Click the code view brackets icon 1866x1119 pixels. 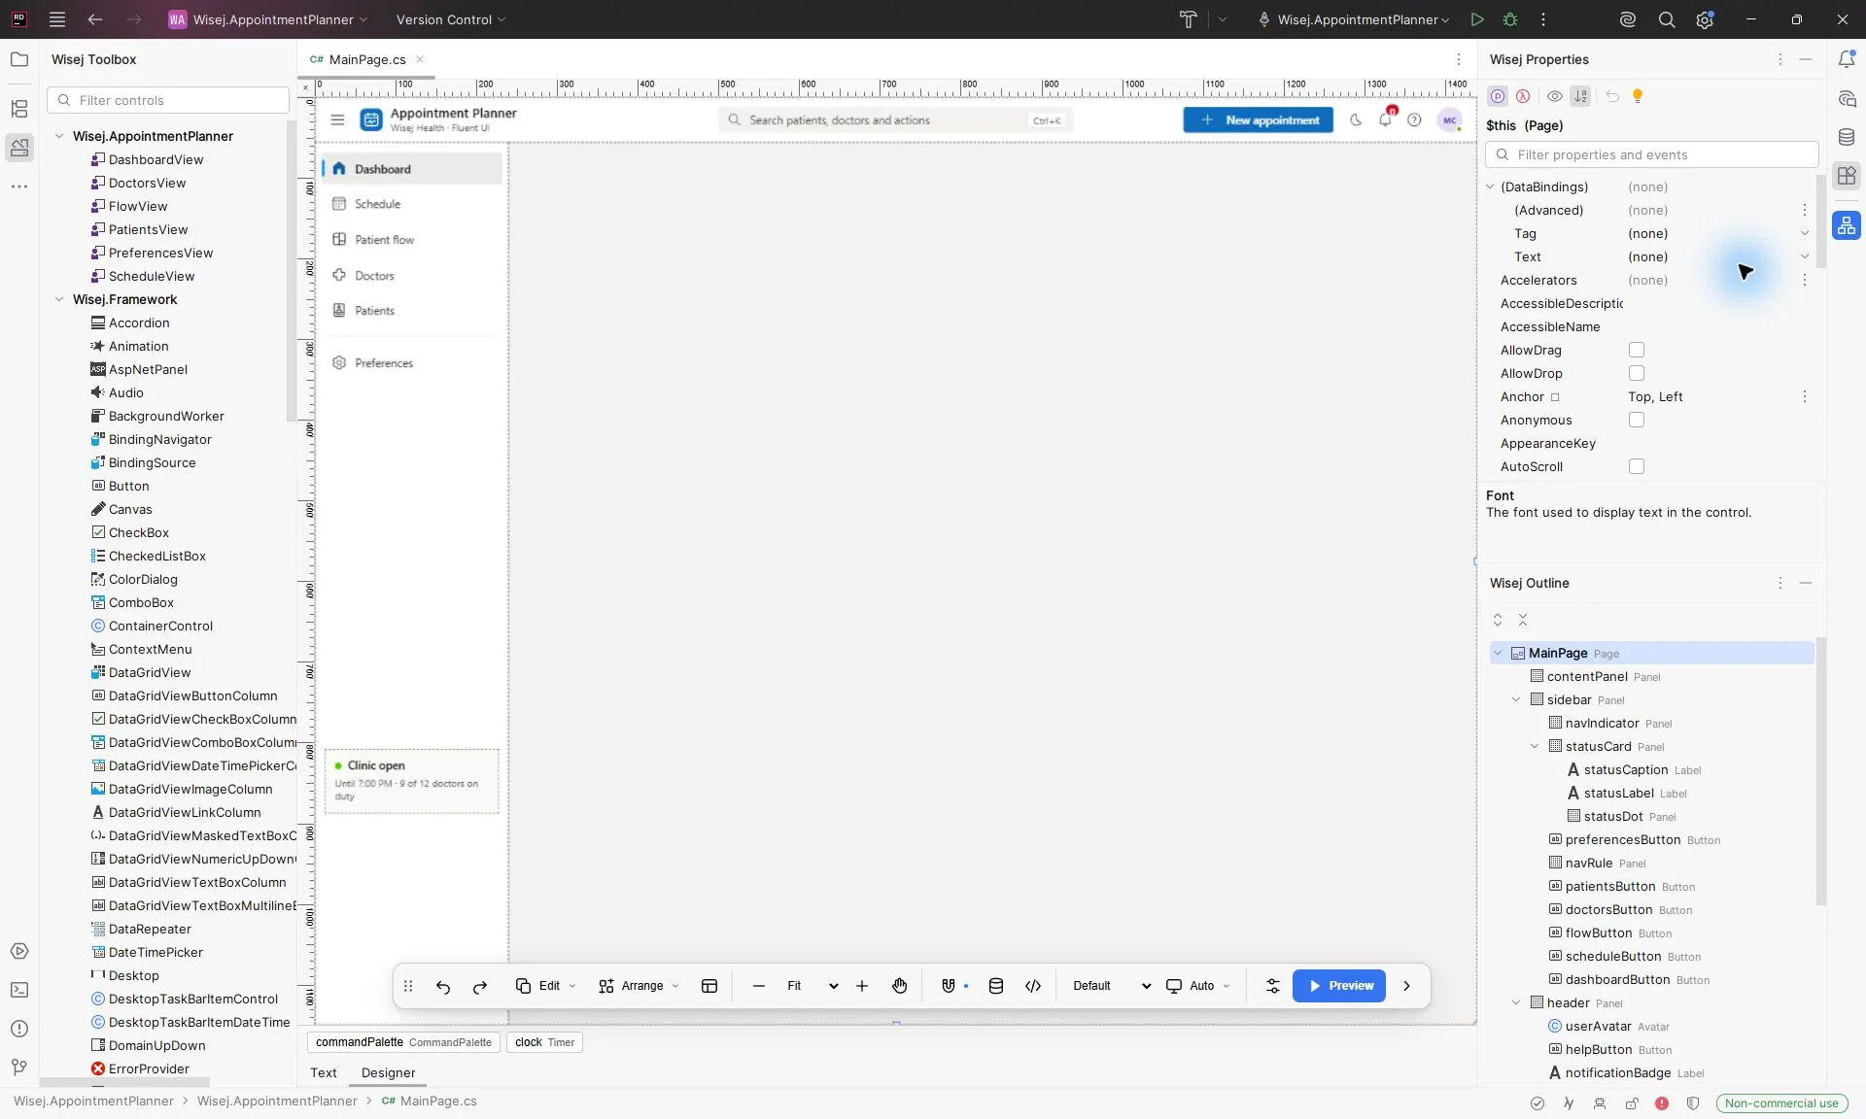[x=1033, y=986]
